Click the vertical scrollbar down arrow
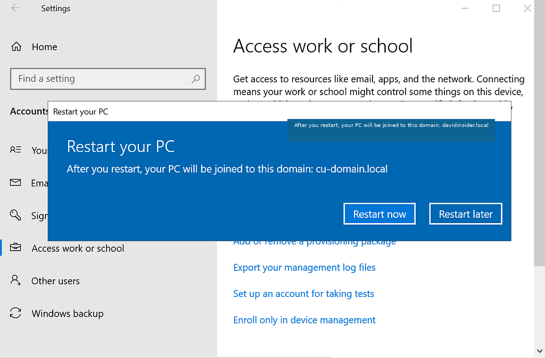Viewport: 545px width, 358px height. (540, 352)
